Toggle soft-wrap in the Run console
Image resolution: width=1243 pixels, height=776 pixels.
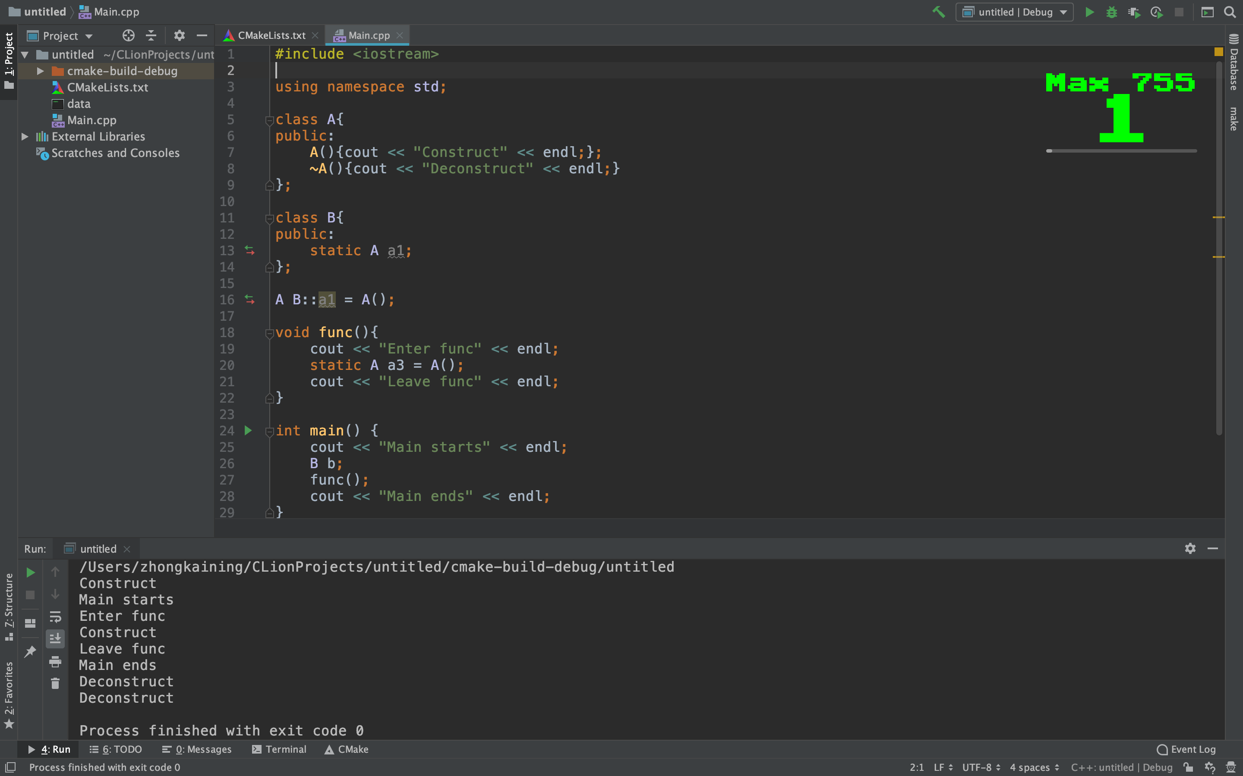point(55,616)
